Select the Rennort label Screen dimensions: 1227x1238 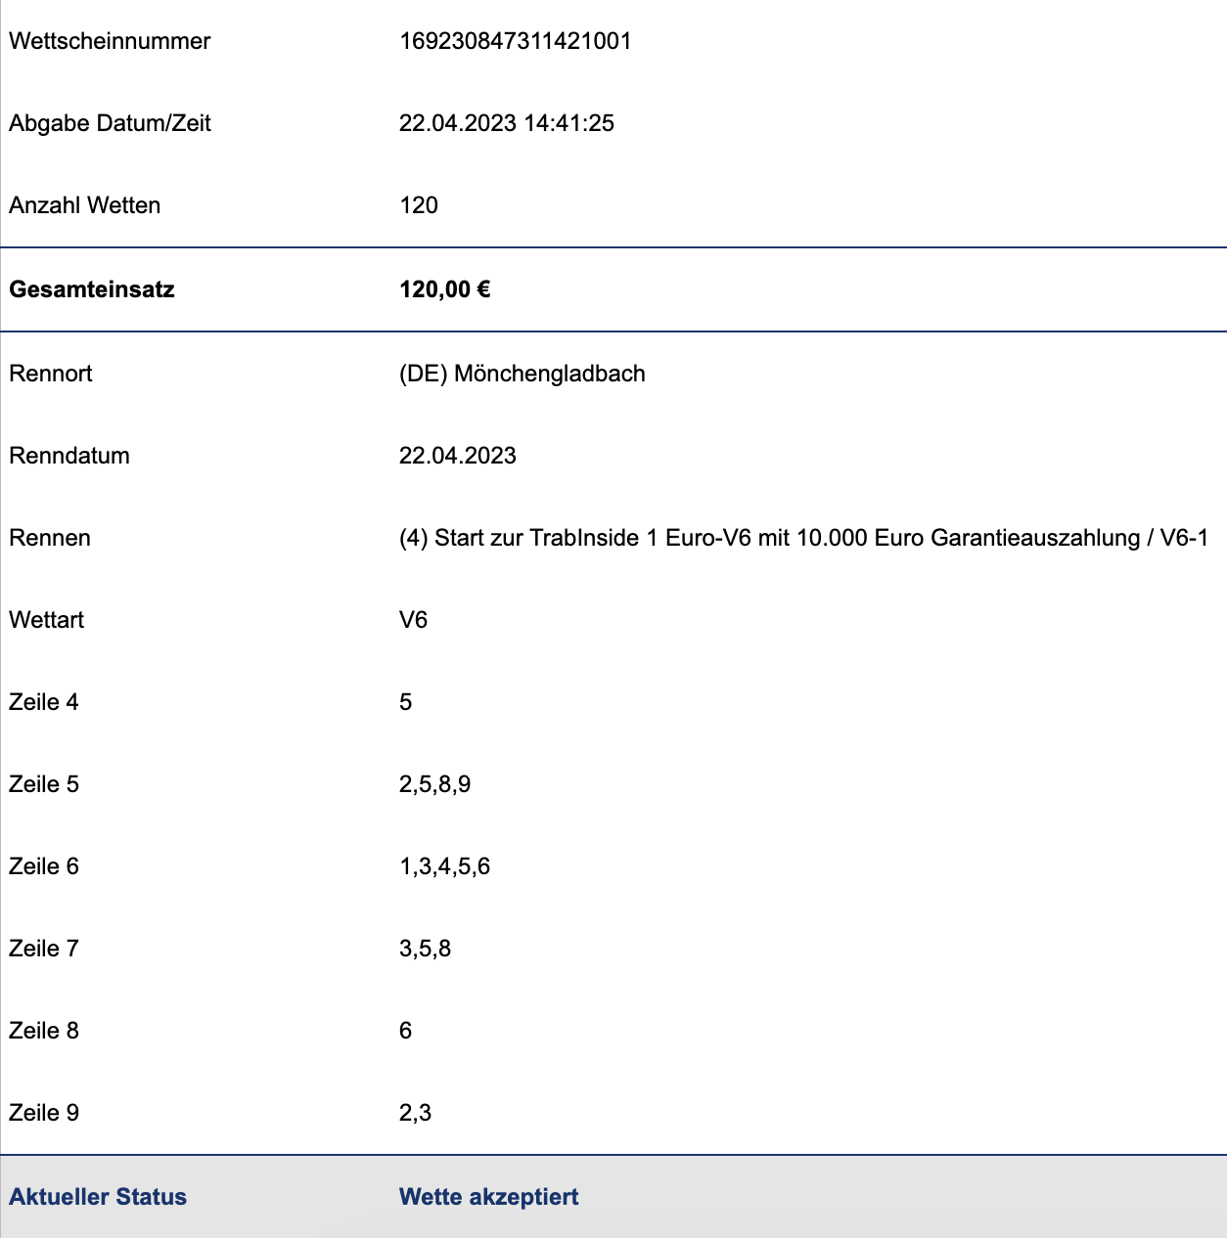50,374
